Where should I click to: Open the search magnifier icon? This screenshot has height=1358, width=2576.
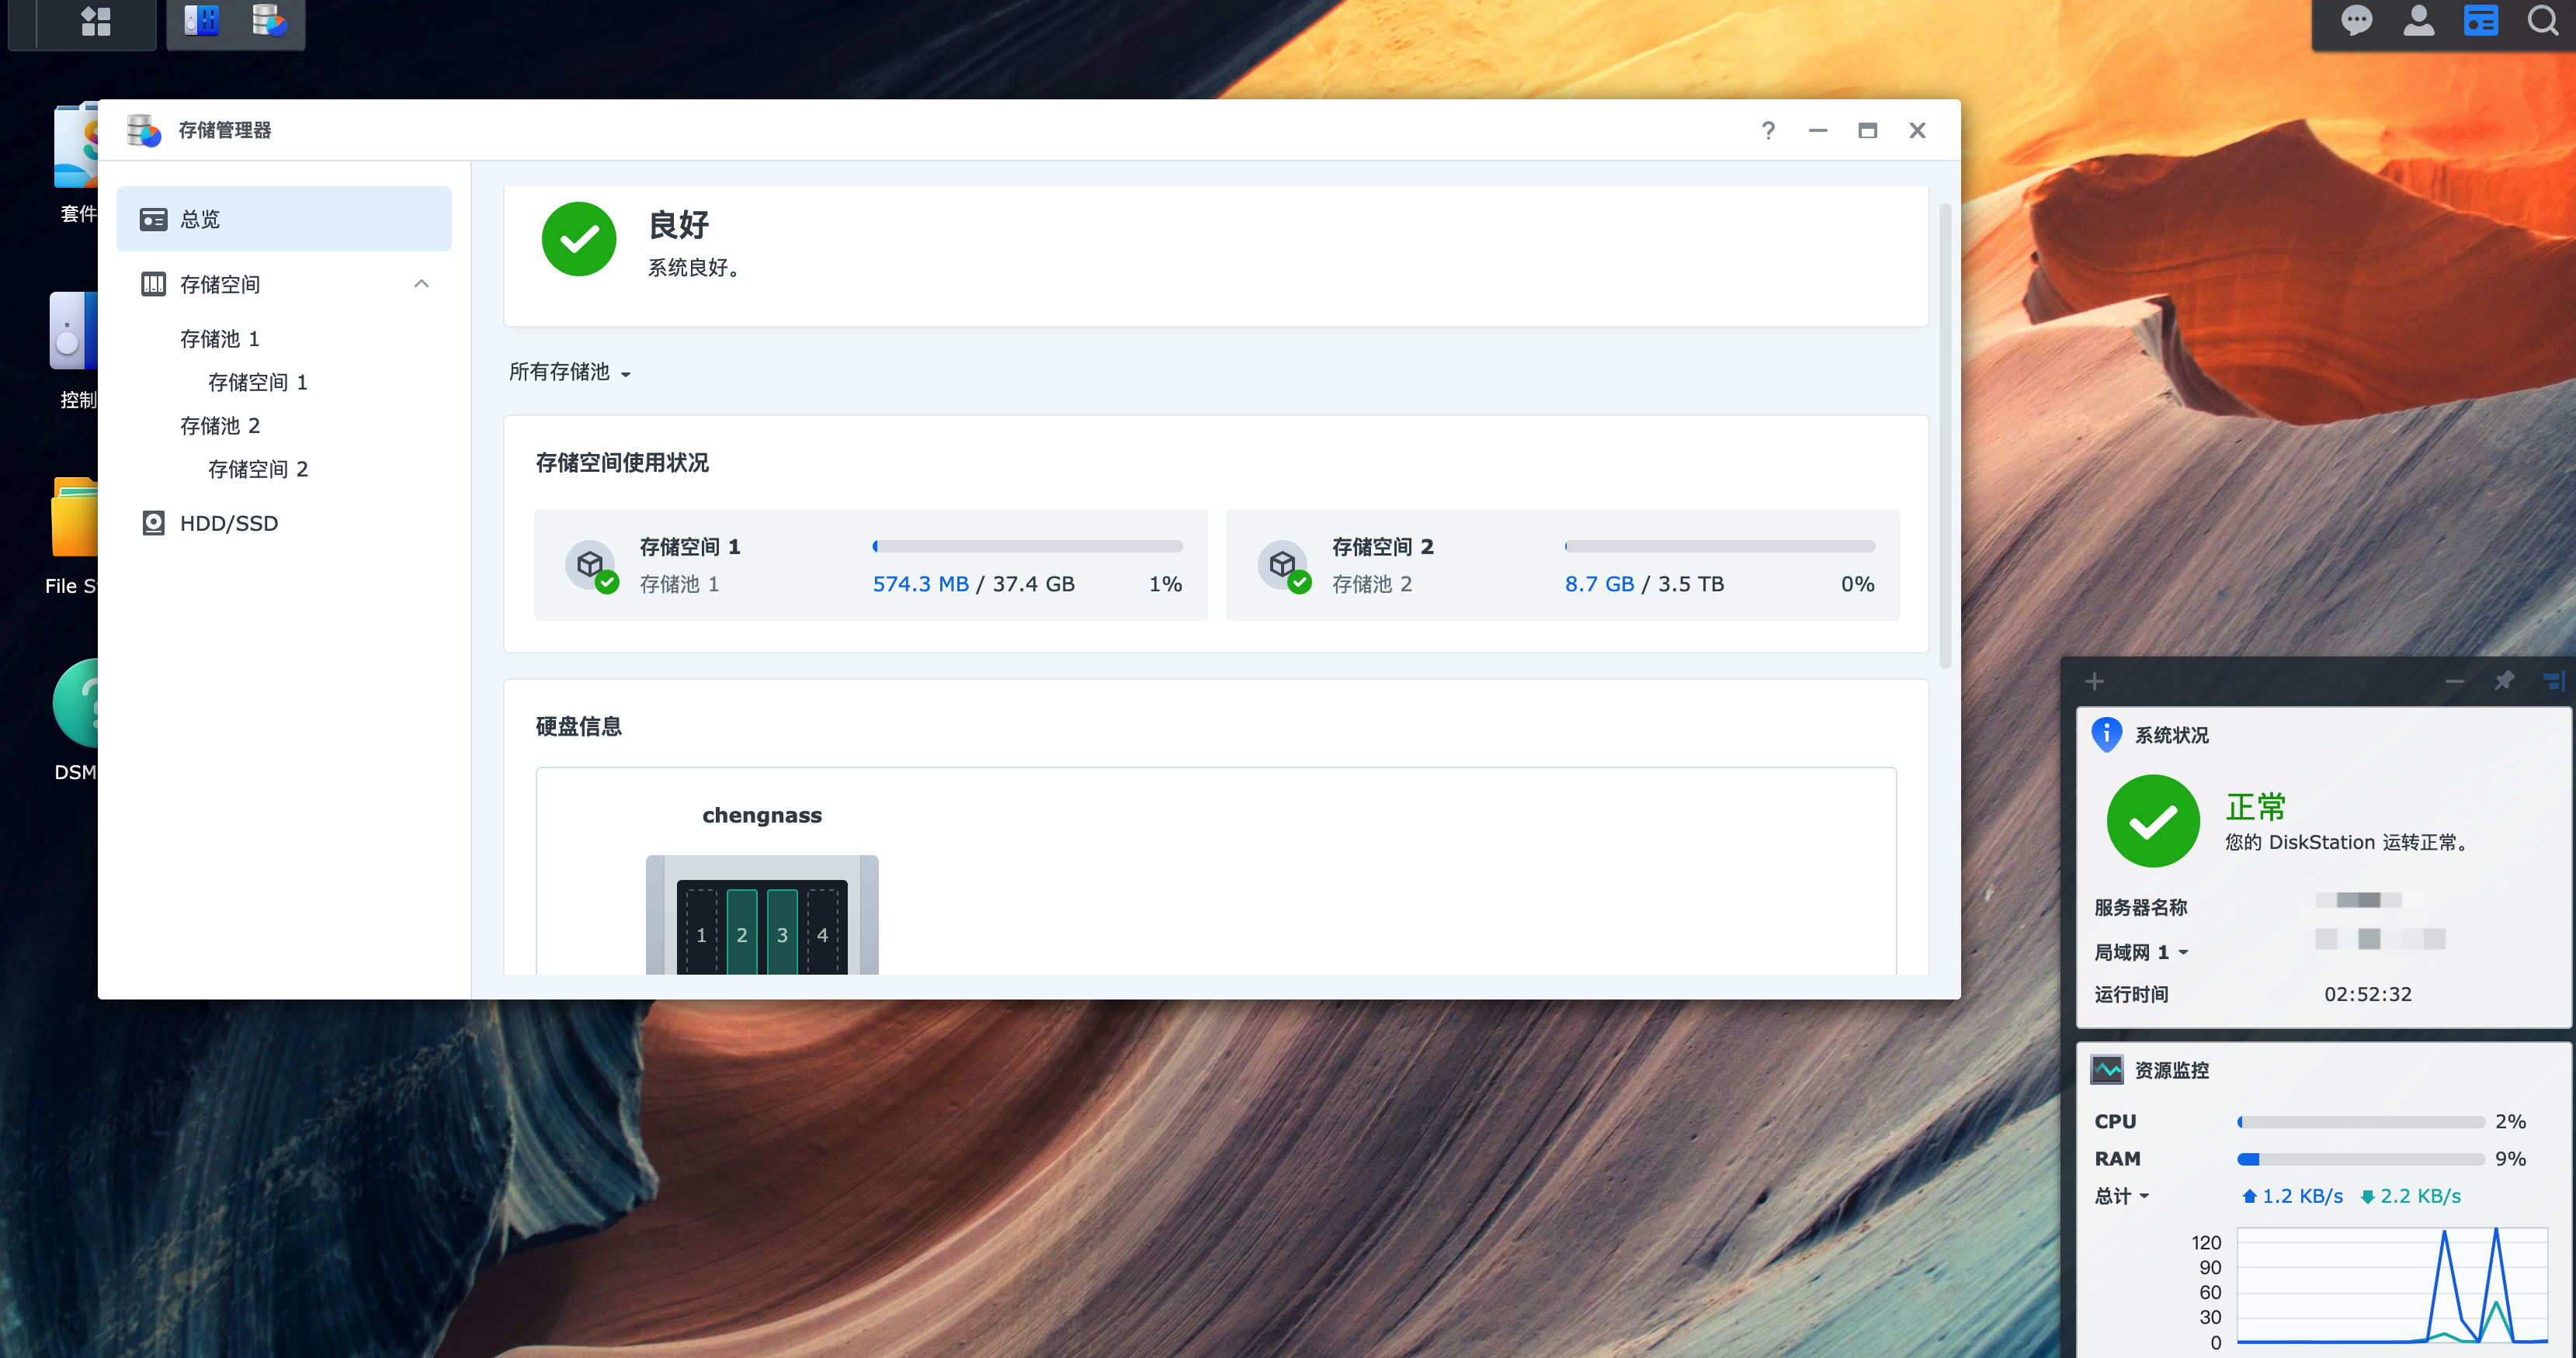pos(2542,21)
